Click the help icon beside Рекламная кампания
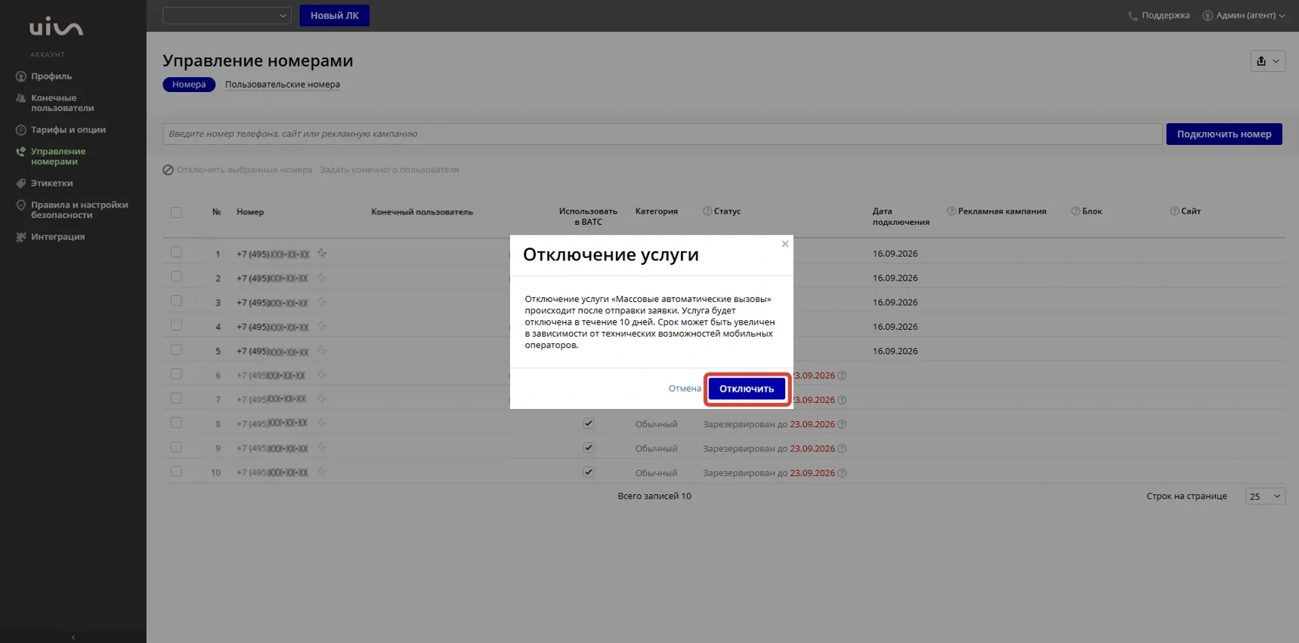Viewport: 1299px width, 643px height. pyautogui.click(x=951, y=211)
